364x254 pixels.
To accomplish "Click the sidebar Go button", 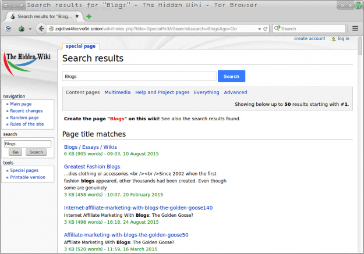I will 15,152.
